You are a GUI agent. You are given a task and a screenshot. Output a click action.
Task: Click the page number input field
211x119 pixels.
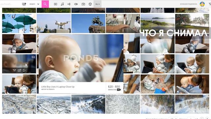pos(191,118)
